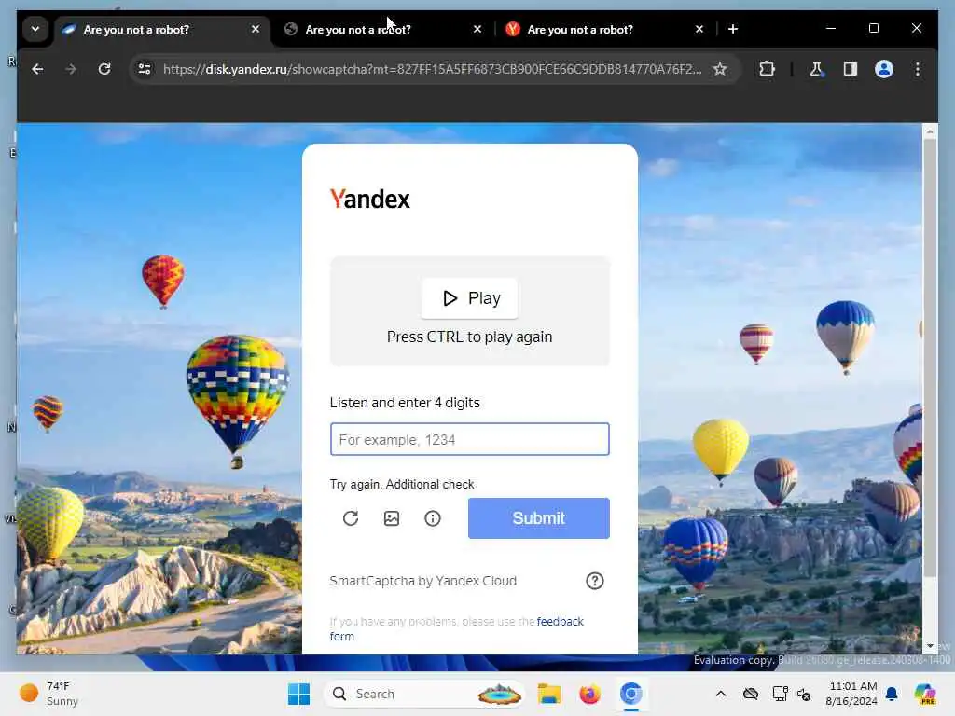Click the taskbar Search box
955x716 pixels.
click(x=425, y=694)
